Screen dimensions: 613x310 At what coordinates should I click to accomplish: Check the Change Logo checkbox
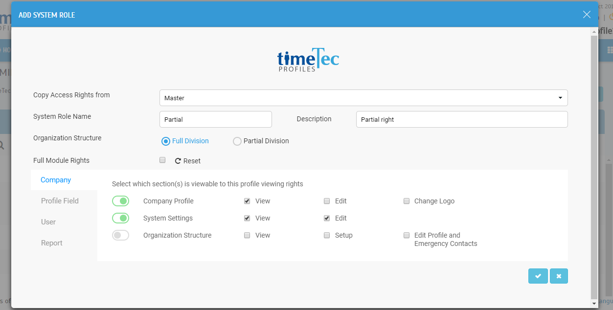pyautogui.click(x=406, y=201)
